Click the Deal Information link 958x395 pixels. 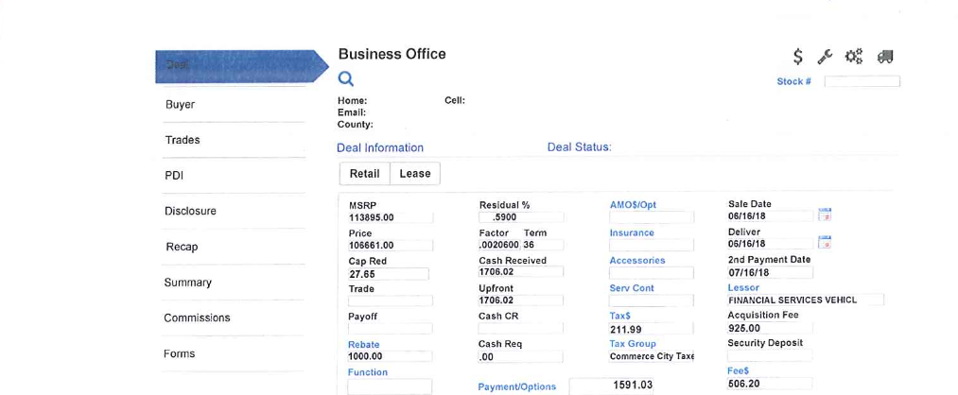point(380,147)
